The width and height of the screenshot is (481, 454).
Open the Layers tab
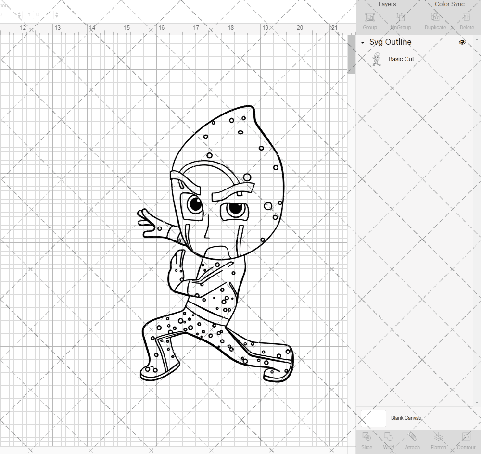pos(387,4)
